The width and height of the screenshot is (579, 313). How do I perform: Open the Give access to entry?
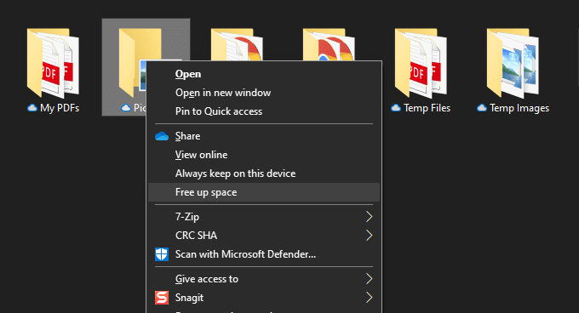264,279
